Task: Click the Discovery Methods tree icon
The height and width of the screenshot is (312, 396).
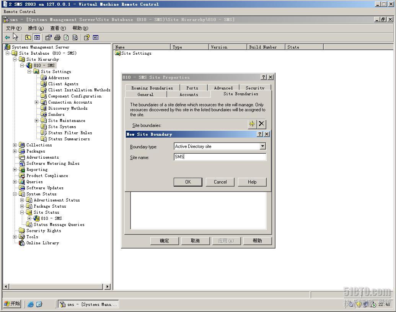Action: [x=44, y=108]
